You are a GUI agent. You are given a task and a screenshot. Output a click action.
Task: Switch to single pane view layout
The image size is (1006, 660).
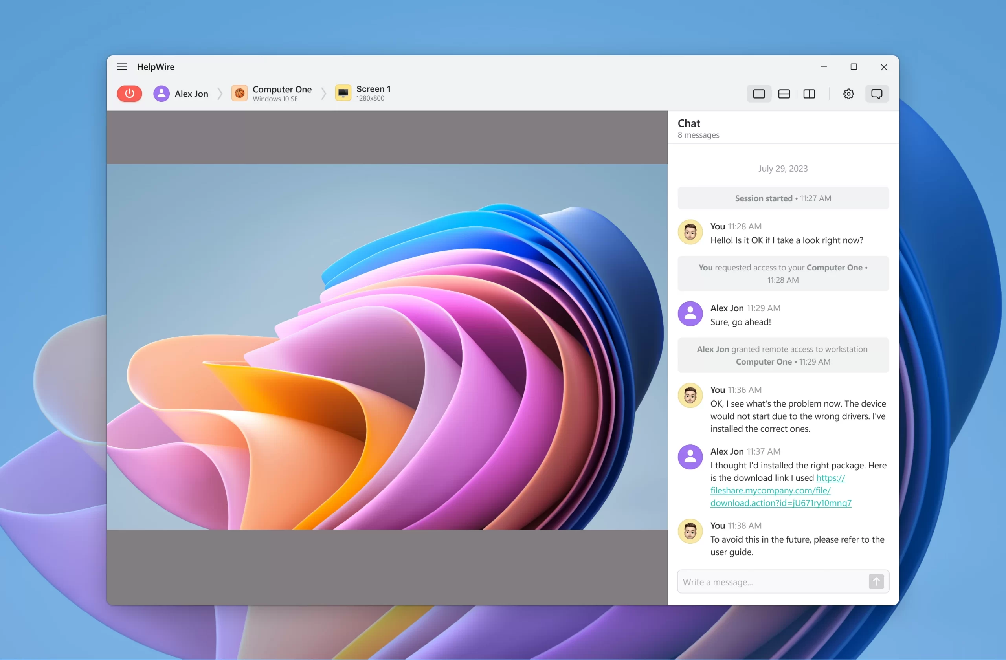click(759, 94)
